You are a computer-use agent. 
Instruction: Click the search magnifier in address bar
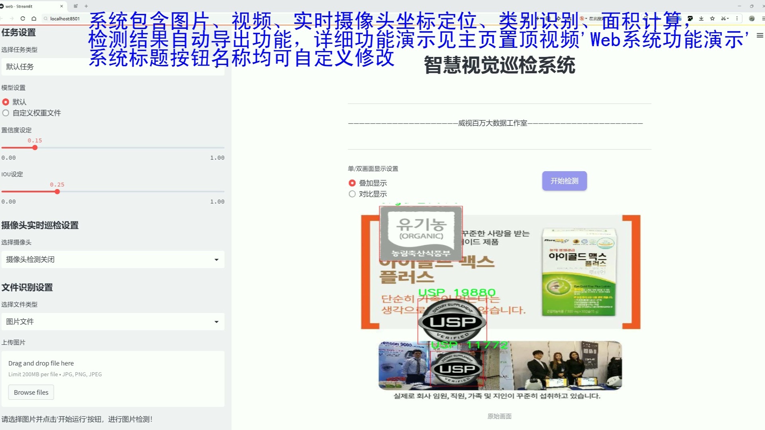click(x=46, y=18)
